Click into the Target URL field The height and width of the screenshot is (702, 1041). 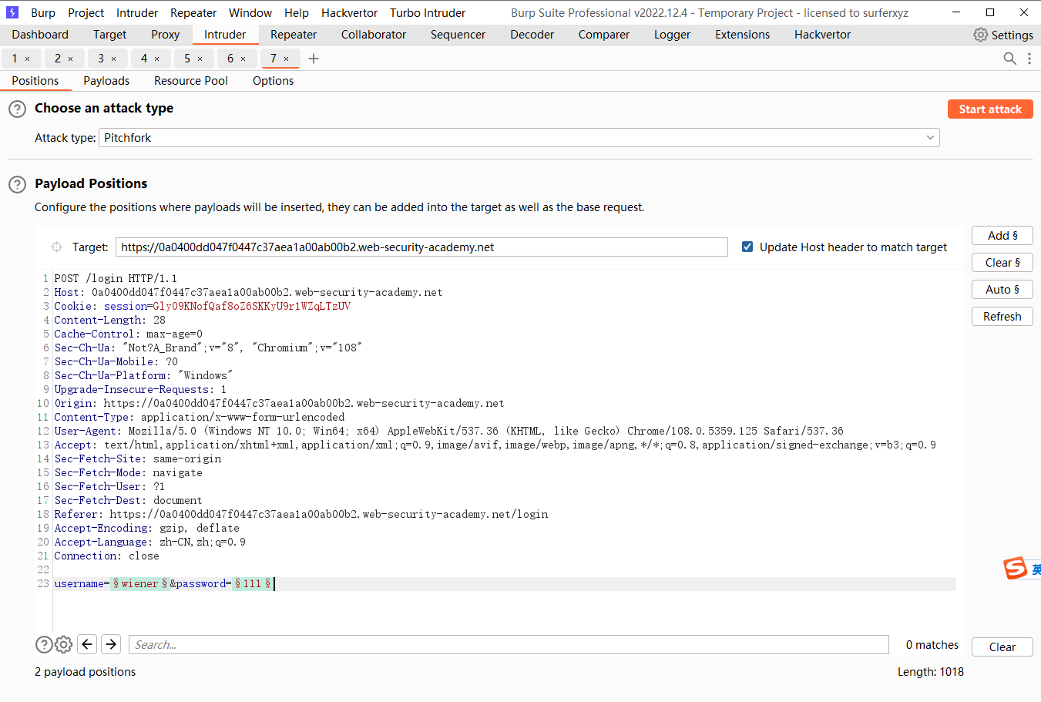pyautogui.click(x=421, y=247)
